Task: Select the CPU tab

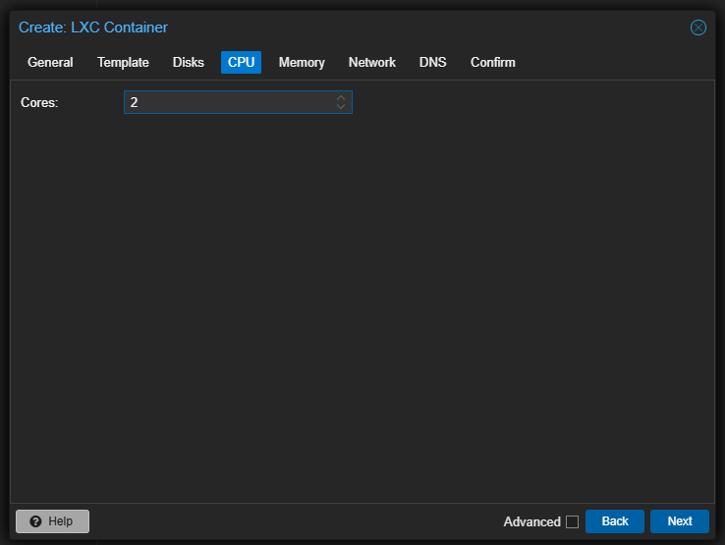Action: (241, 62)
